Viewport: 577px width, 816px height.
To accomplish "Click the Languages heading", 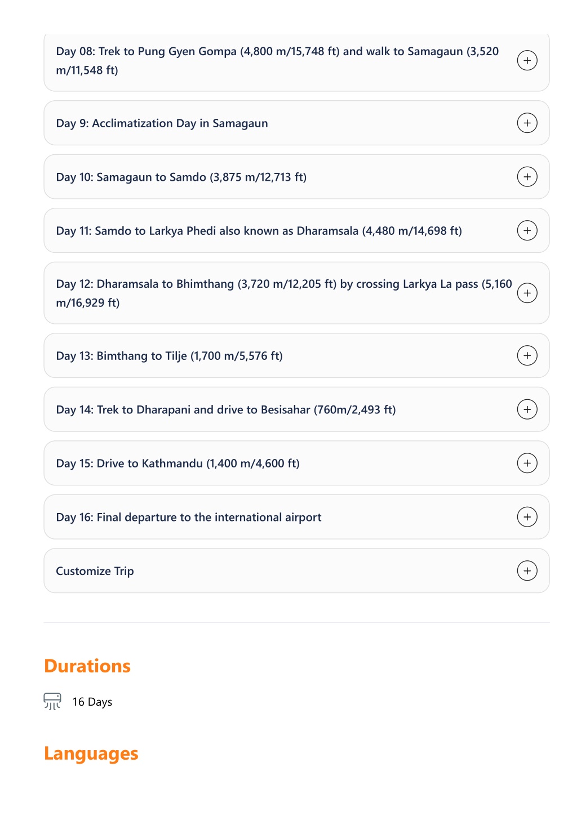I will point(91,753).
